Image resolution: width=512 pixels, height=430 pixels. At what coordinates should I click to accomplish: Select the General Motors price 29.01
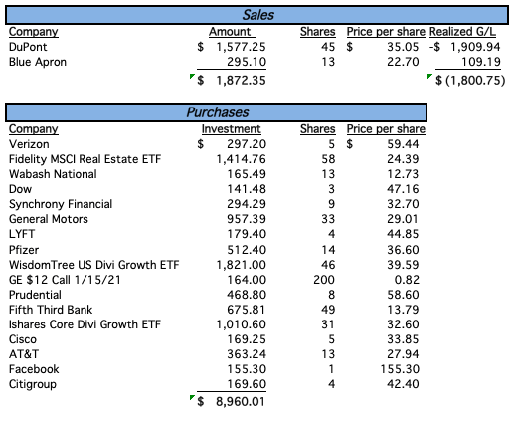pyautogui.click(x=403, y=219)
